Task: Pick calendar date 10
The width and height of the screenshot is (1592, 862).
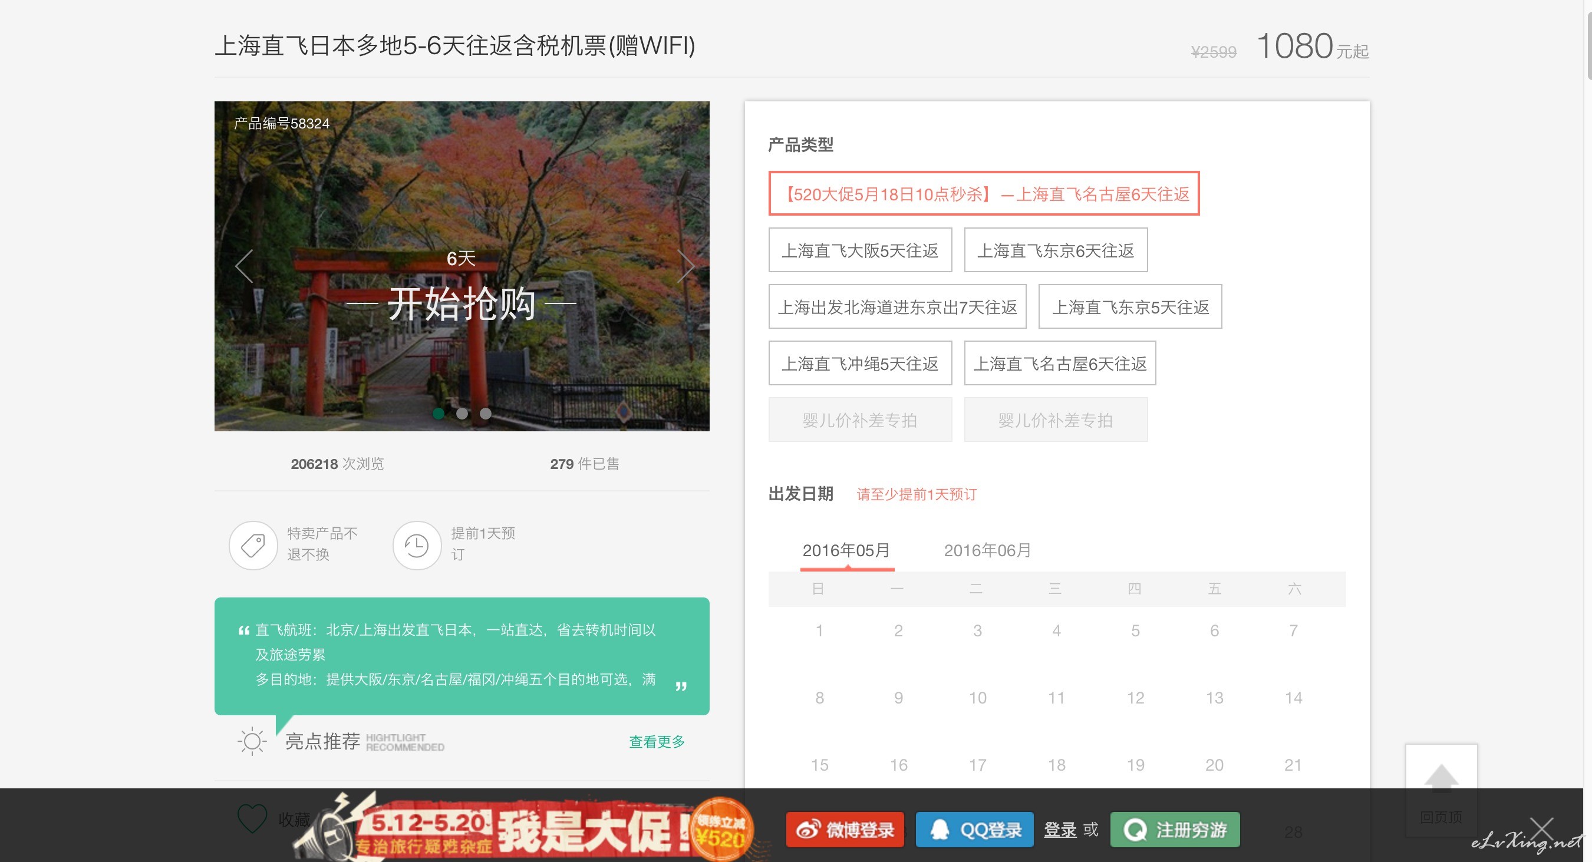Action: click(977, 698)
